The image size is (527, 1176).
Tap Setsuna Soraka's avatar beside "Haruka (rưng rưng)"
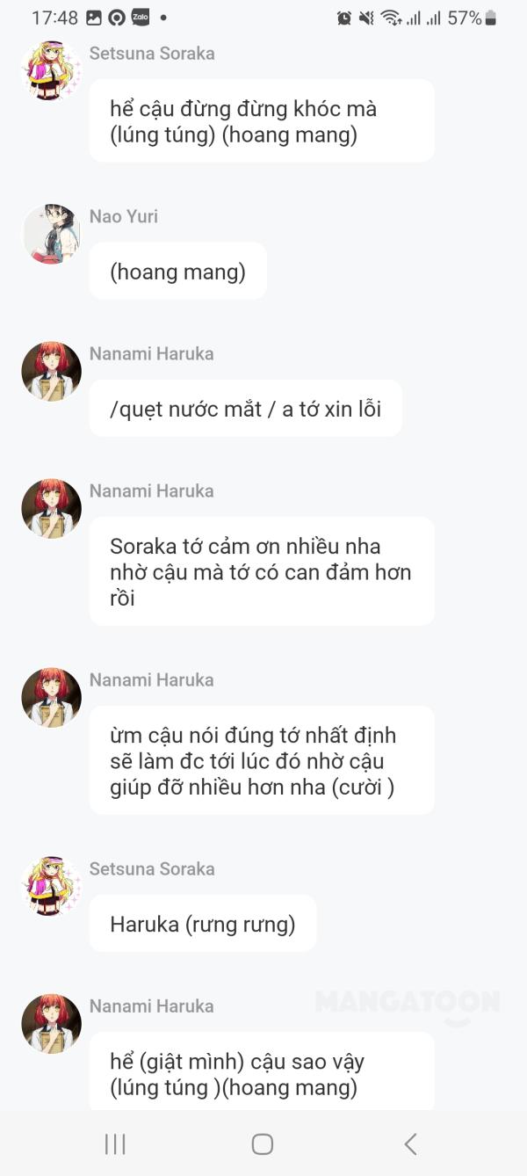pos(51,887)
